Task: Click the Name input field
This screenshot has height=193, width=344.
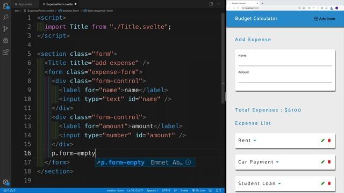Action: click(285, 62)
